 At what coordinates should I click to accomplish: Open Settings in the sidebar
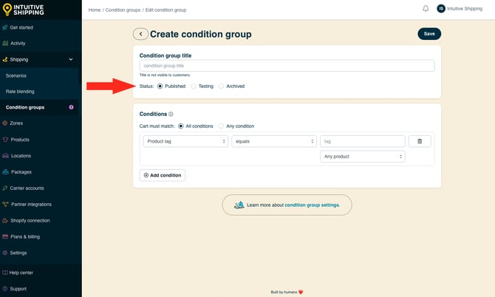coord(18,253)
